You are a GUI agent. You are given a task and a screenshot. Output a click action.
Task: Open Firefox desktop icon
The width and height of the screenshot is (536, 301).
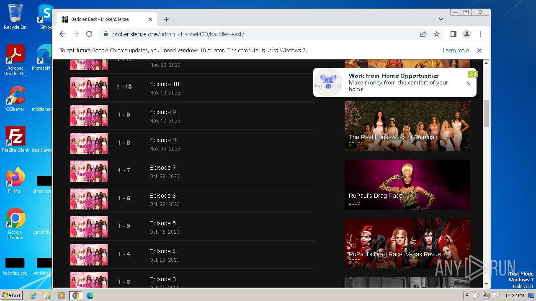(x=15, y=181)
